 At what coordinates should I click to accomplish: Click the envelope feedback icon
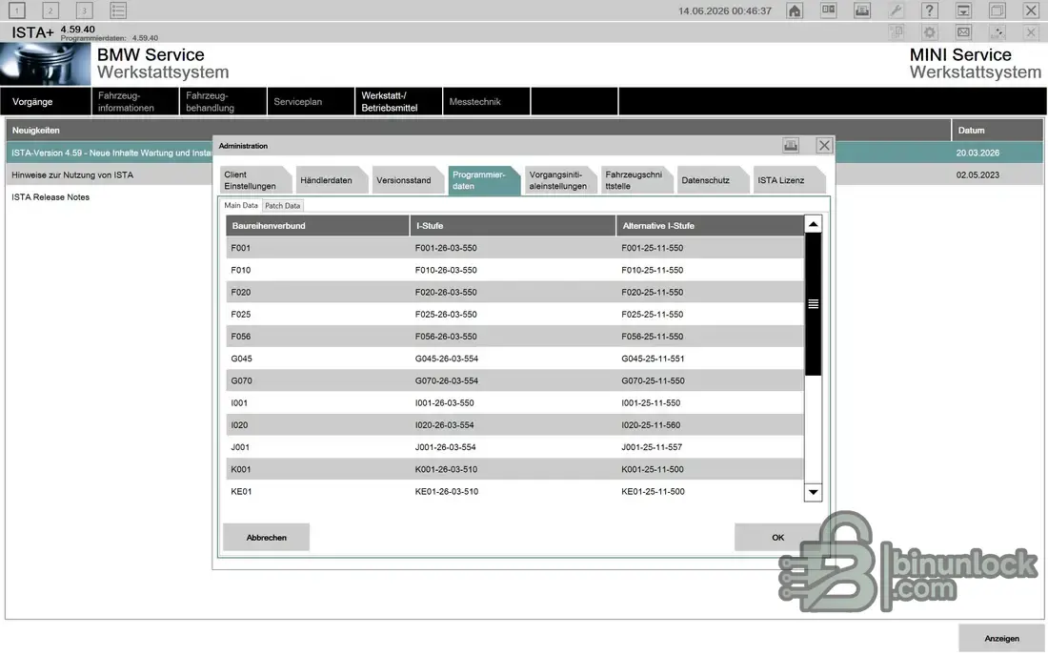963,31
